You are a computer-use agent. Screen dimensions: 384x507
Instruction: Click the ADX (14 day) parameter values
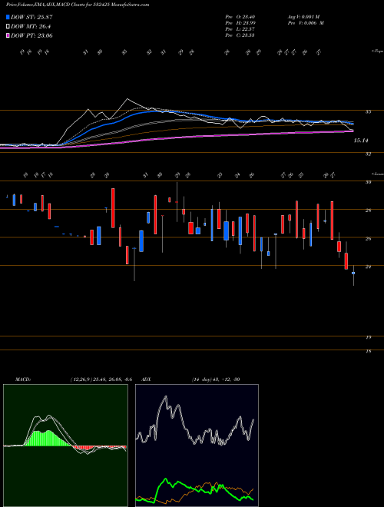[216, 379]
